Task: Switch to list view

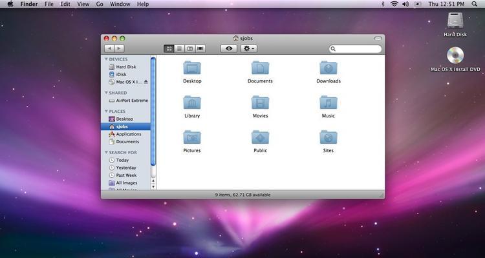Action: pyautogui.click(x=179, y=49)
